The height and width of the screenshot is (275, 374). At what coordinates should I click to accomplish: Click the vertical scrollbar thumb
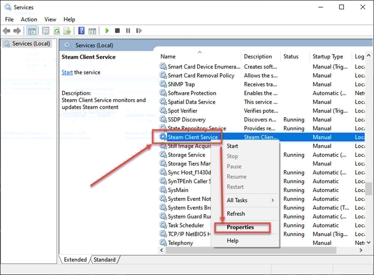(x=369, y=189)
